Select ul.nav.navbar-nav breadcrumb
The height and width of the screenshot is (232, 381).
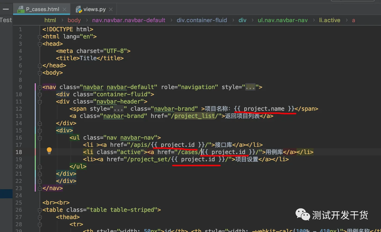pos(283,20)
